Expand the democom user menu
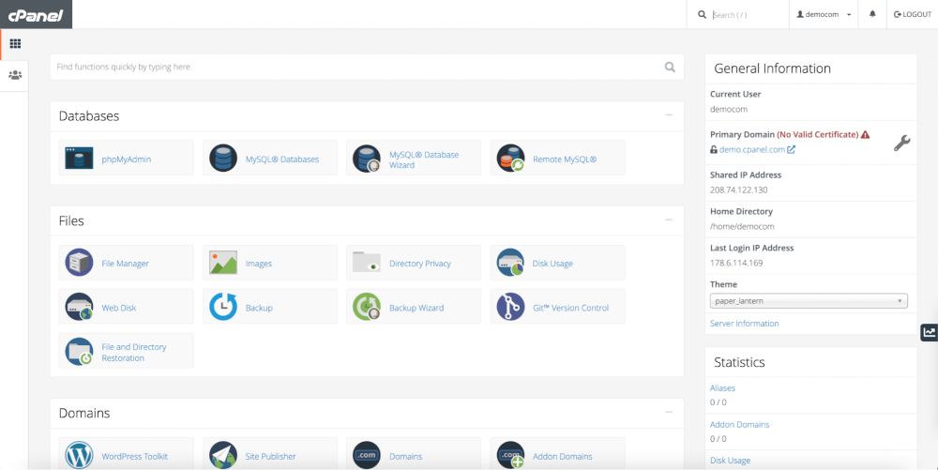 click(x=824, y=15)
